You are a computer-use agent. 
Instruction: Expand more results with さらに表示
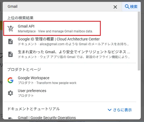pyautogui.click(x=120, y=110)
